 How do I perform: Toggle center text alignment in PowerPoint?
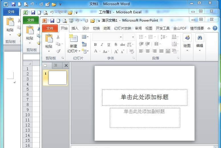coord(148,51)
